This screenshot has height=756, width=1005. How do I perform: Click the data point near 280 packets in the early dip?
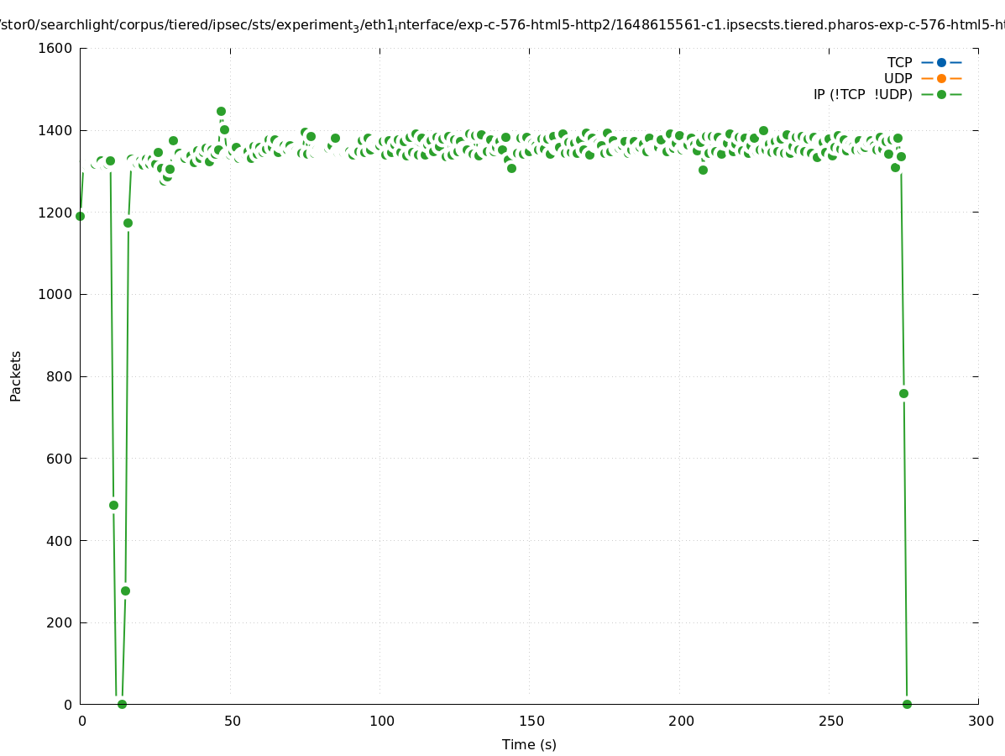click(125, 591)
